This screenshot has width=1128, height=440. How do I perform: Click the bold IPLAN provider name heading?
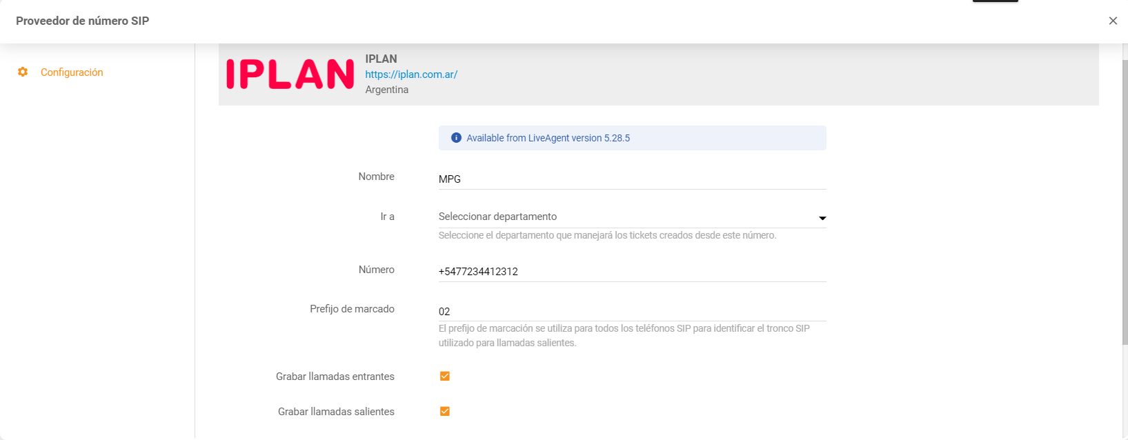(381, 59)
